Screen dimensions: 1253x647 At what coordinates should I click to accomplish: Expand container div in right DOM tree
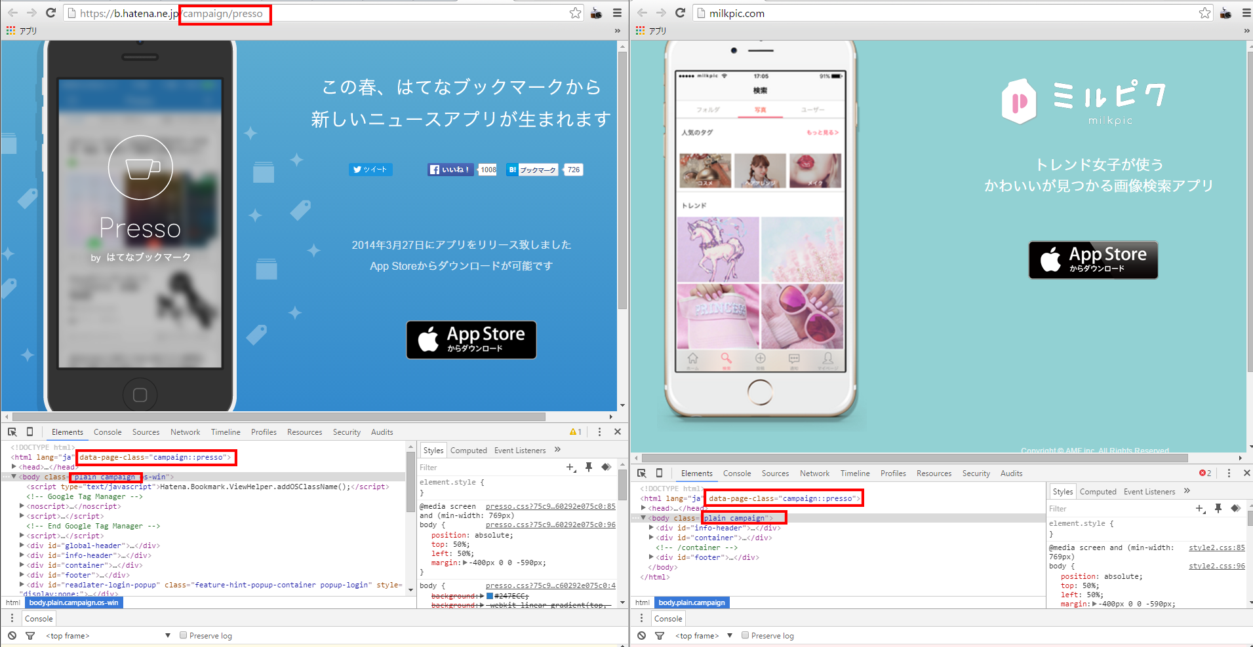point(651,538)
